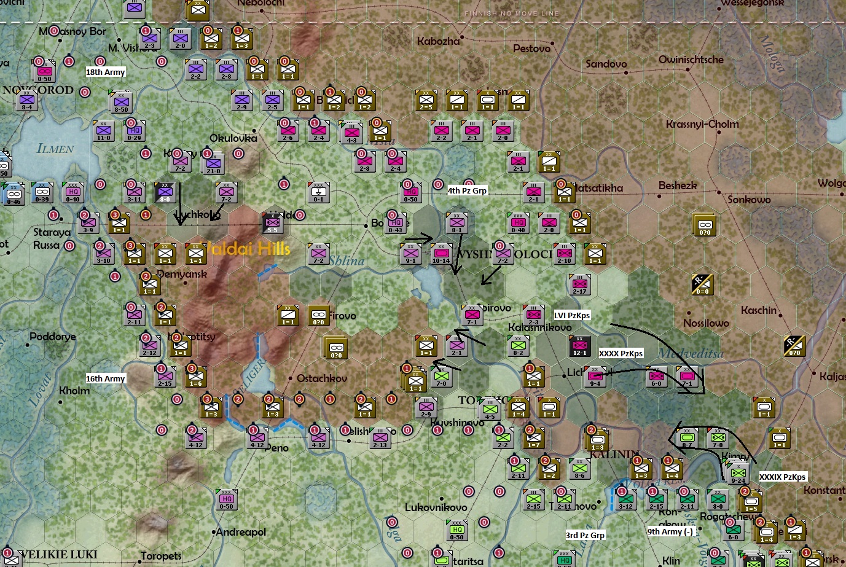Open the purple HQ 0-29 counter
Image resolution: width=846 pixels, height=567 pixels.
coord(134,131)
